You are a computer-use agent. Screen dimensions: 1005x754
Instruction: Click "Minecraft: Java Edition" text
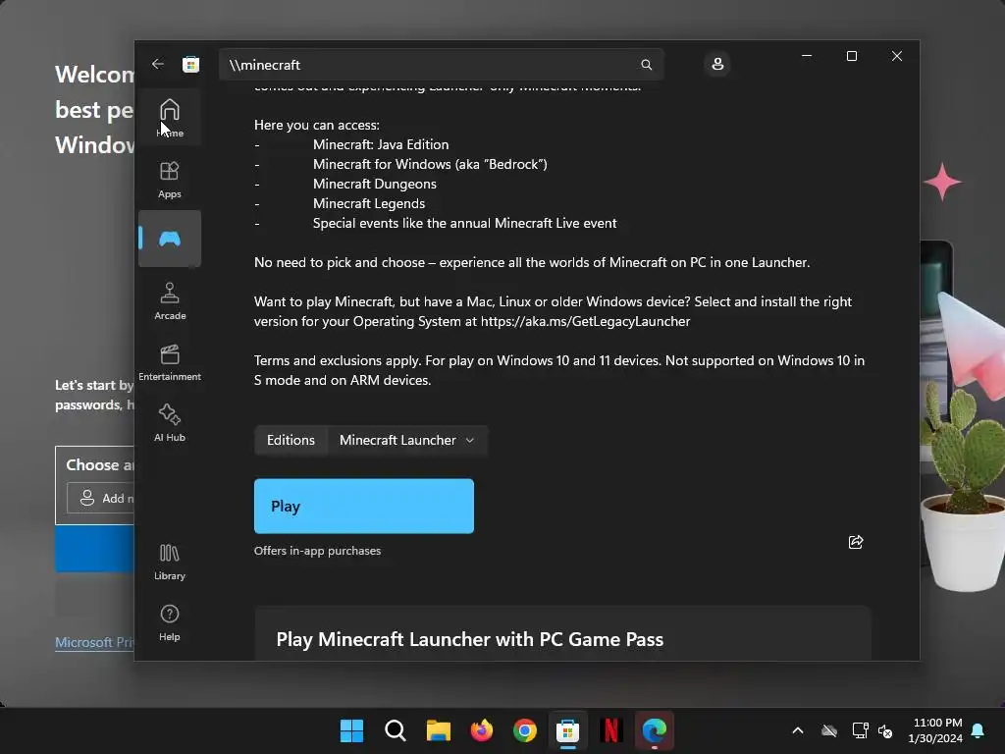381,145
